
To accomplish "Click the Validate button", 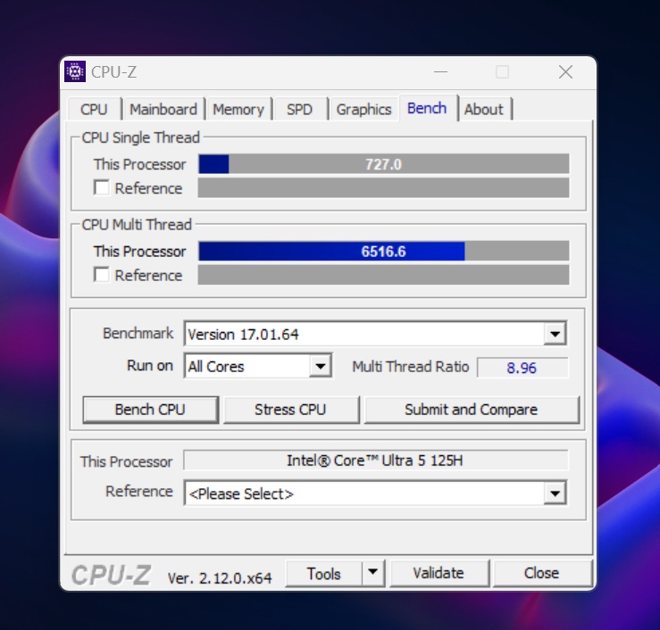I will [439, 573].
